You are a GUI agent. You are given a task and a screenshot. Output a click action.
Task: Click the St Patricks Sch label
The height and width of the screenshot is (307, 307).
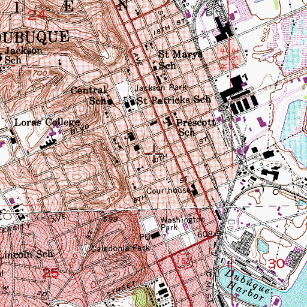tap(173, 100)
